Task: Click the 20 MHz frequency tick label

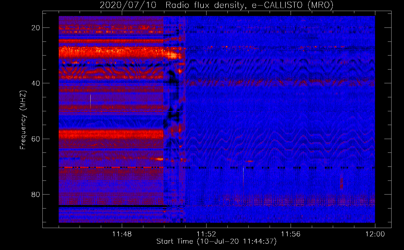Action: (36, 27)
